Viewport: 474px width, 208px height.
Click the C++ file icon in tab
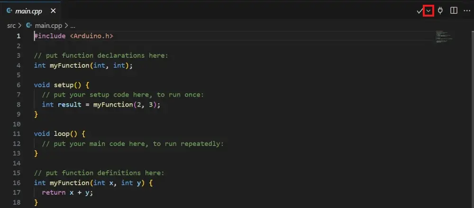[x=9, y=10]
